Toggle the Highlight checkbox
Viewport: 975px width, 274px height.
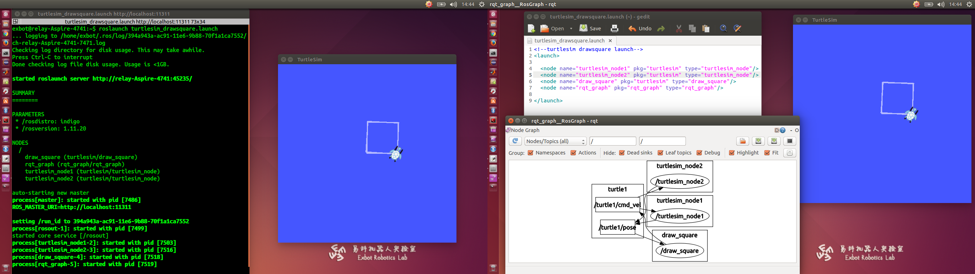tap(732, 153)
